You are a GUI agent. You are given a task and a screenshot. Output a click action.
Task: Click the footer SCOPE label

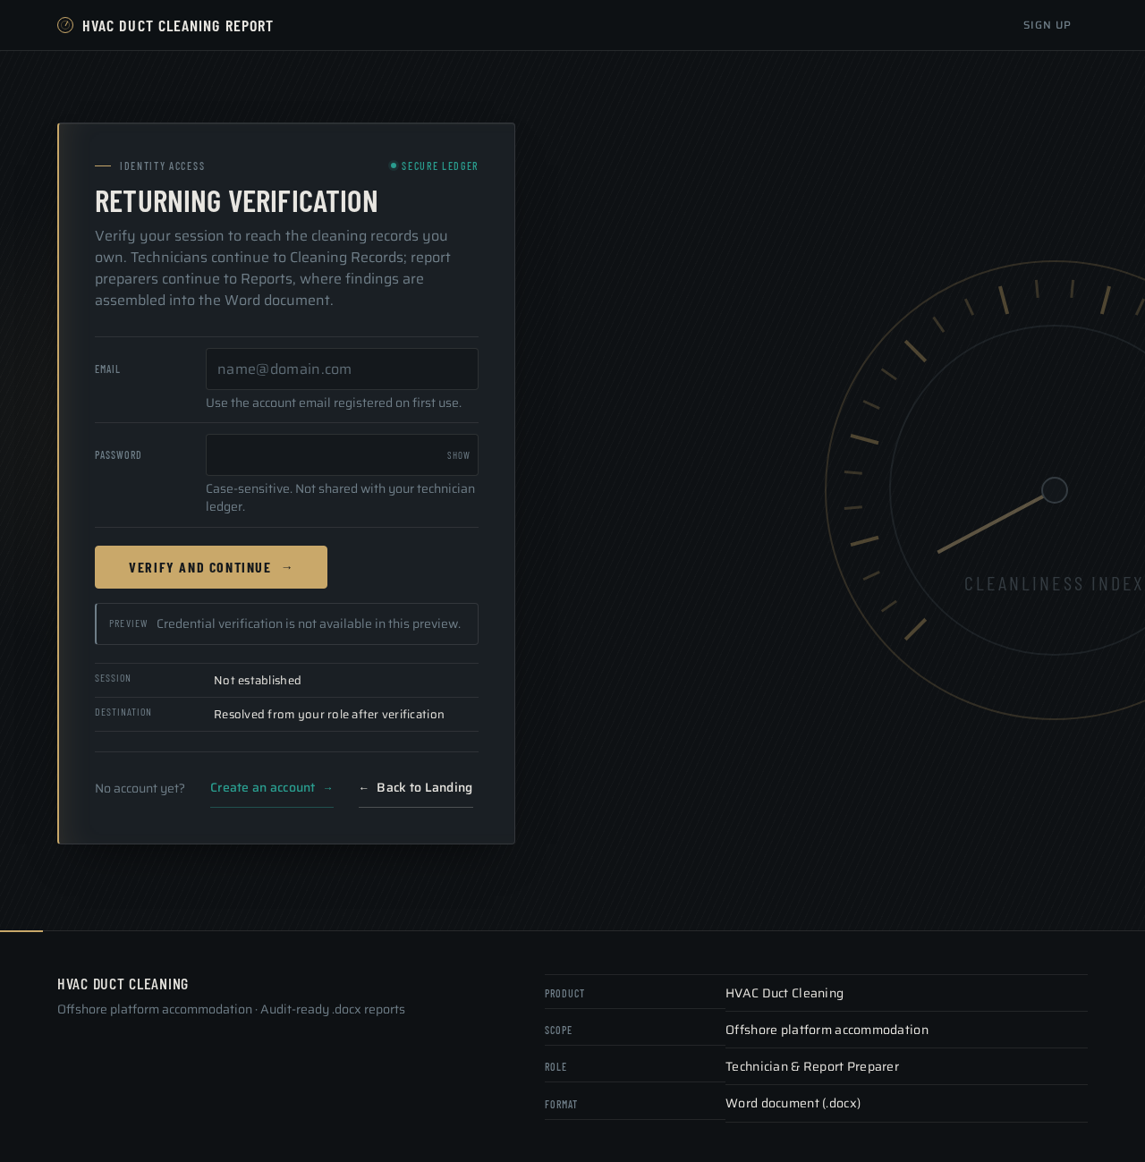(558, 1031)
